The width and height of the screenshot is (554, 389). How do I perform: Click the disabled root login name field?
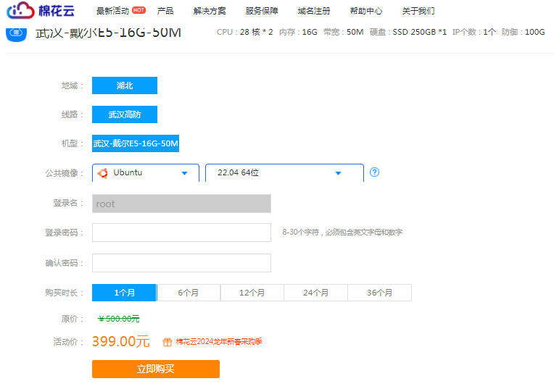pos(181,204)
